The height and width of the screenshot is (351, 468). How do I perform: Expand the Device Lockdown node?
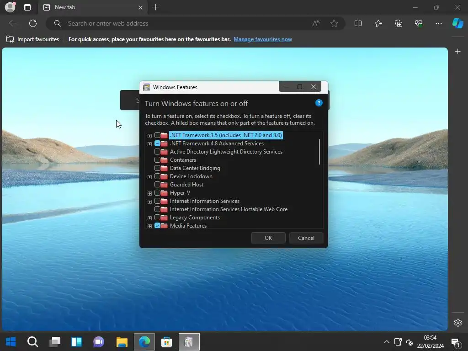point(149,177)
